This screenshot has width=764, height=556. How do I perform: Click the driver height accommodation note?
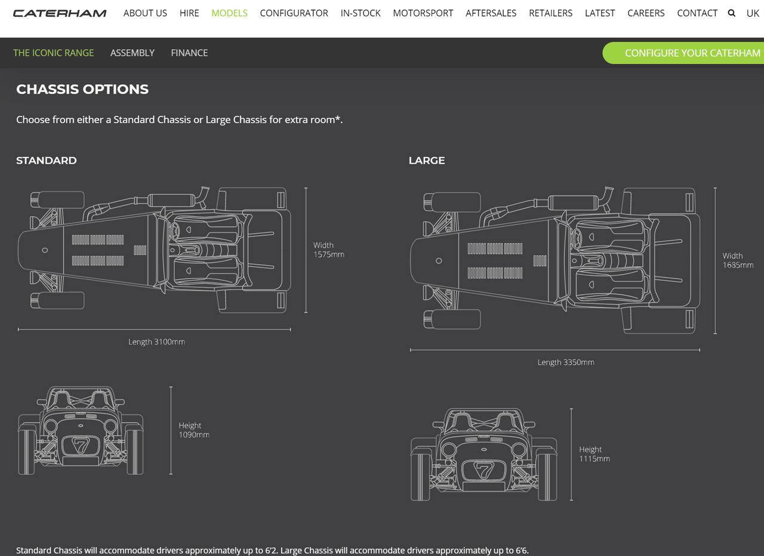(x=272, y=550)
